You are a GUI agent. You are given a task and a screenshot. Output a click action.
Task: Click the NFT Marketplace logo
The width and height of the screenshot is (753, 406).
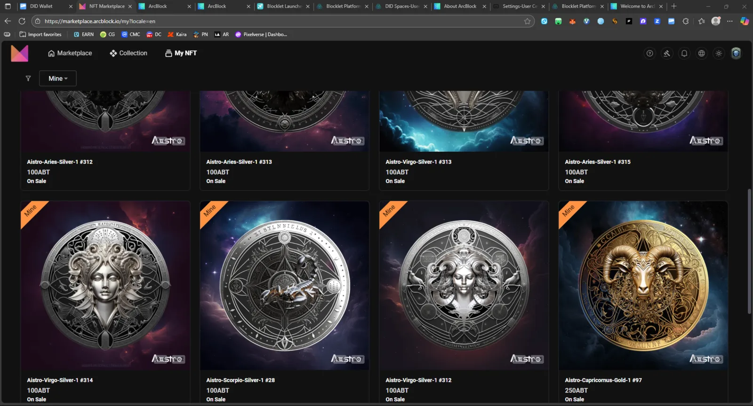click(x=19, y=54)
